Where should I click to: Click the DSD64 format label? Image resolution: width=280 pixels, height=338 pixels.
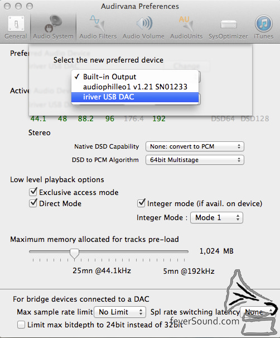tap(223, 119)
